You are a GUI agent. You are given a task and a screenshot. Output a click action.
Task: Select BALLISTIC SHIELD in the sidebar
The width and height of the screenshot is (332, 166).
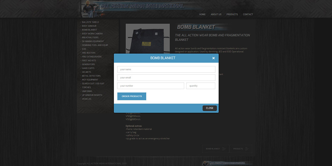[x=91, y=22]
